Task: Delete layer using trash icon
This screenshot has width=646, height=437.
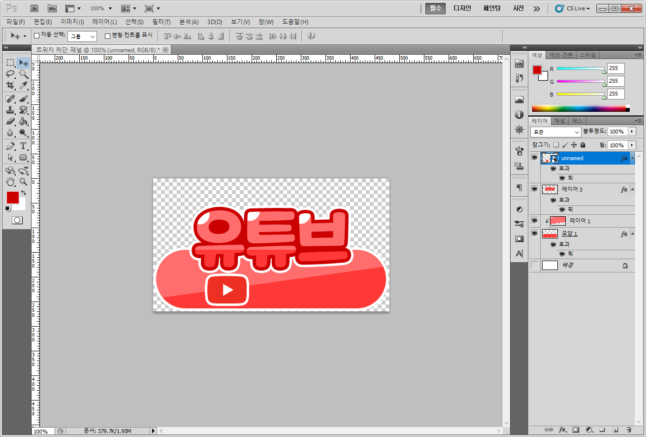Action: (629, 430)
